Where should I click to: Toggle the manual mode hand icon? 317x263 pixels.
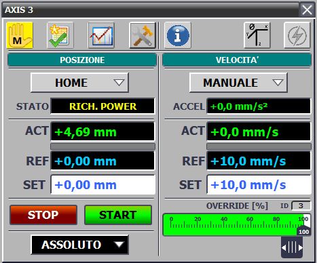(x=20, y=35)
